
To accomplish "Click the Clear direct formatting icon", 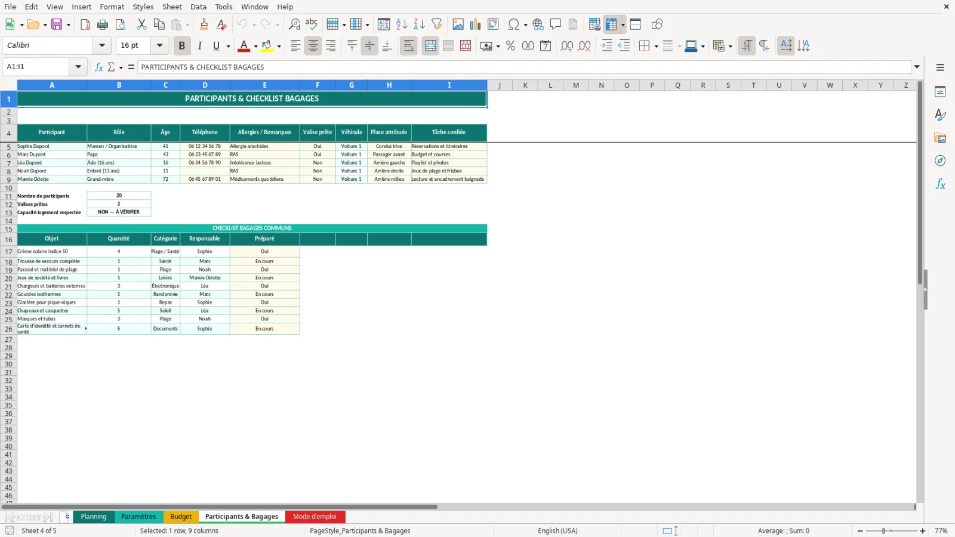I will click(221, 24).
